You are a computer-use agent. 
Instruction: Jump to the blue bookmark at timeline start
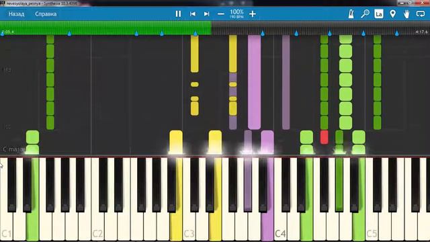click(x=2, y=33)
